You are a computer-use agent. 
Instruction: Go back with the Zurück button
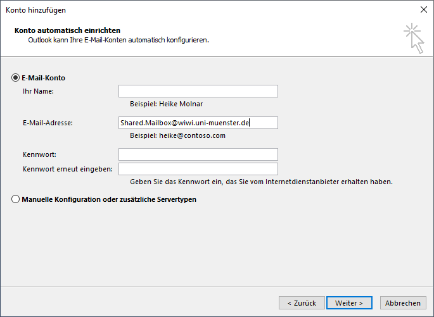click(302, 303)
